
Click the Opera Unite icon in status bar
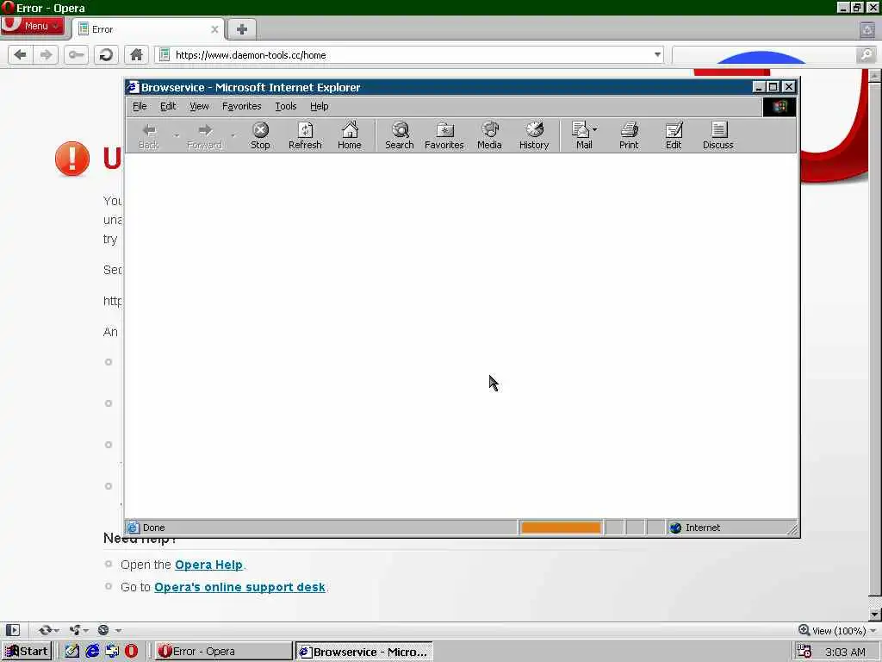pos(75,630)
